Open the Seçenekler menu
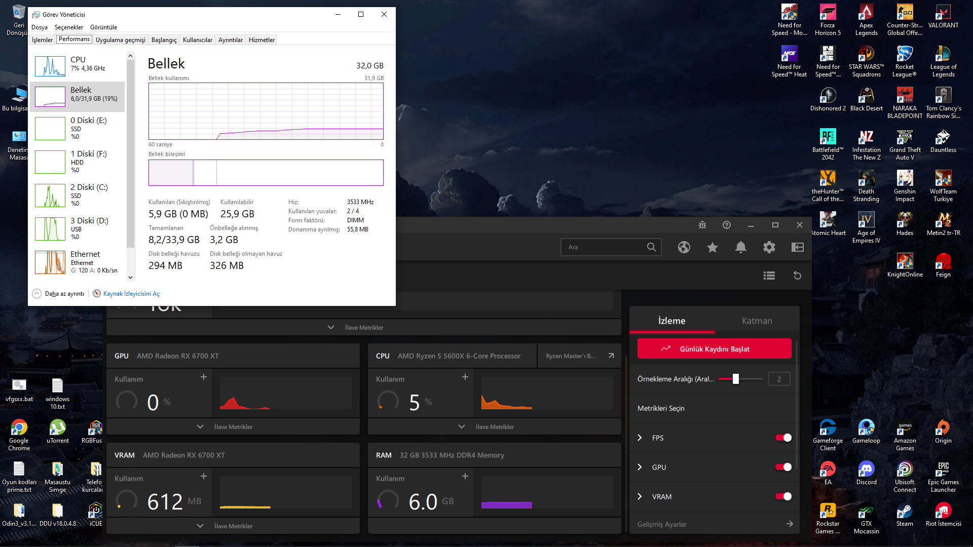The image size is (973, 547). [x=69, y=27]
